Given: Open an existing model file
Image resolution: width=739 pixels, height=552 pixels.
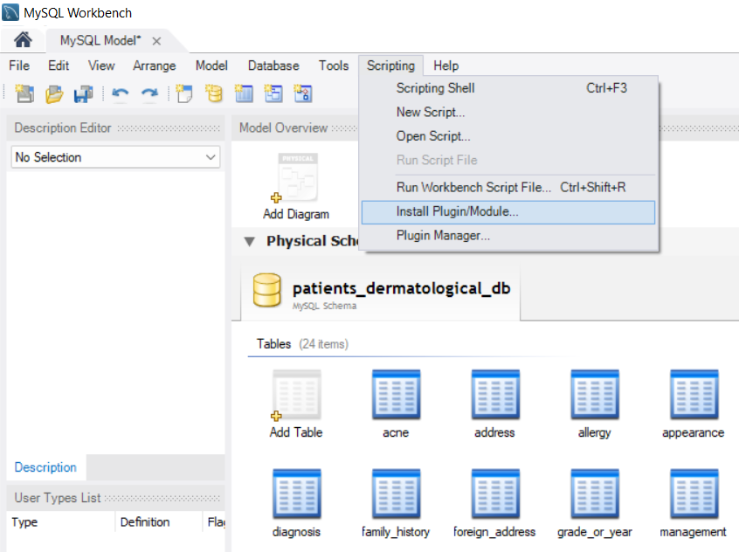Looking at the screenshot, I should pyautogui.click(x=53, y=93).
